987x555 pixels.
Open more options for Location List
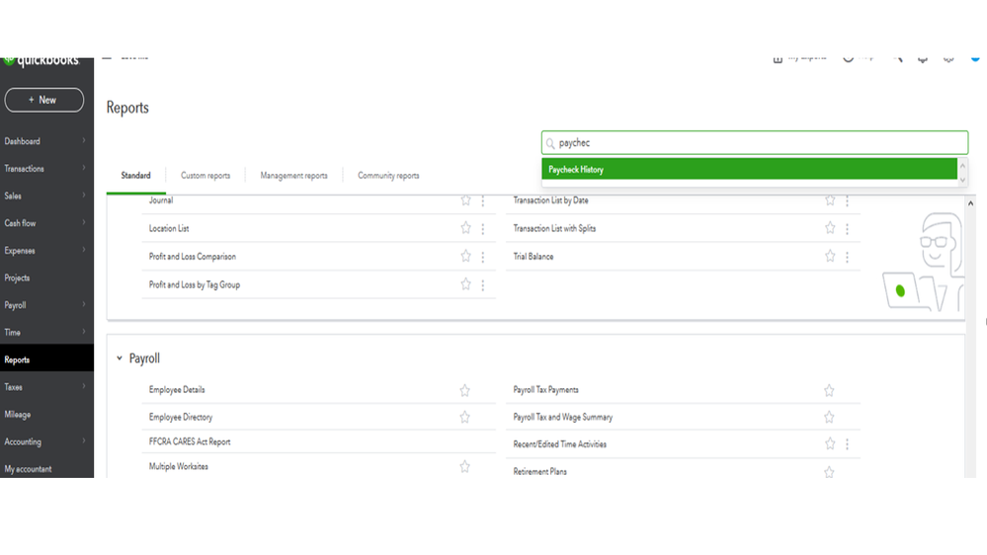pyautogui.click(x=483, y=229)
